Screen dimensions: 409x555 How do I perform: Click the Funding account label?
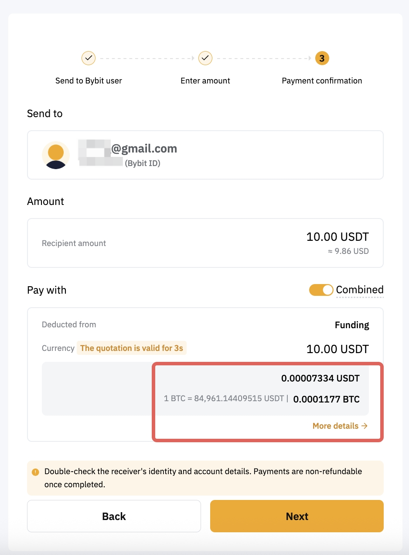coord(352,325)
